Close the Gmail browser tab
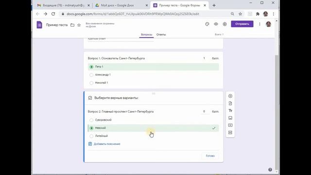Screen dimensions: 311x175 88,5
